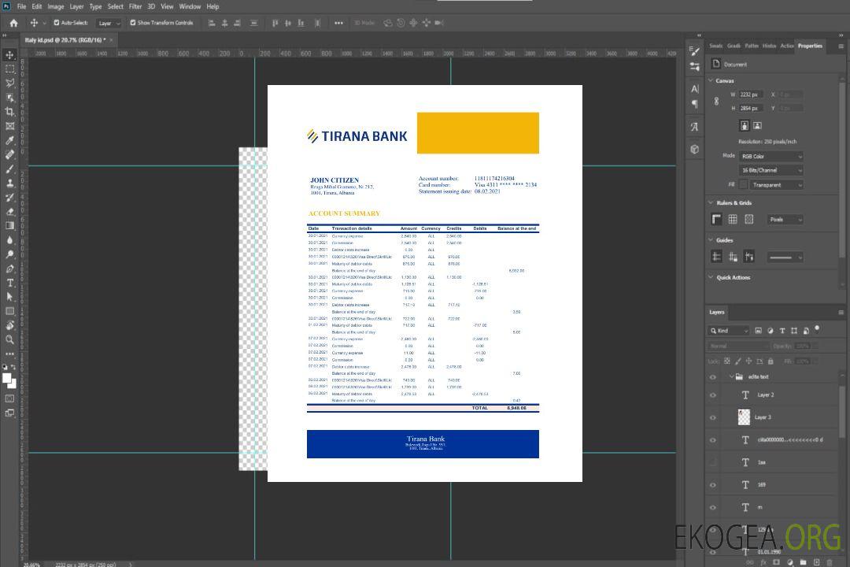Select the Path Selection tool

[x=9, y=297]
